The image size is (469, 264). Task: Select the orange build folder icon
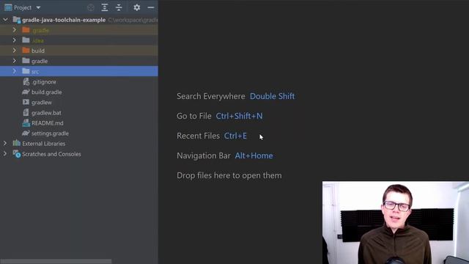click(26, 51)
